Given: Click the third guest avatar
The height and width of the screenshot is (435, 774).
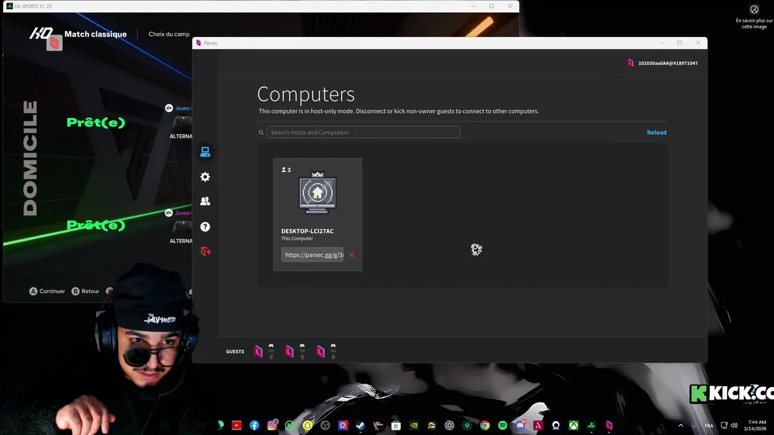Looking at the screenshot, I should point(320,352).
